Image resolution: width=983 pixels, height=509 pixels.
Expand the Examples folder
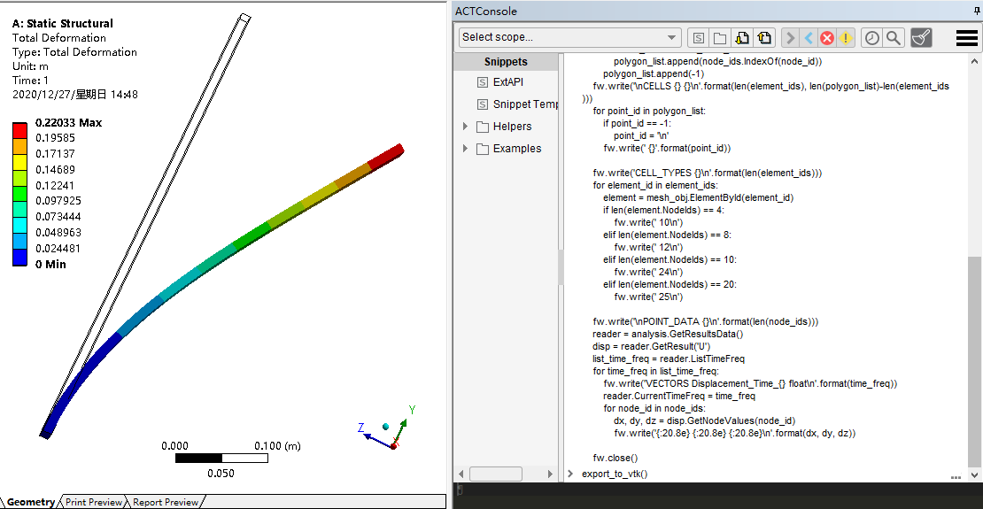coord(465,148)
